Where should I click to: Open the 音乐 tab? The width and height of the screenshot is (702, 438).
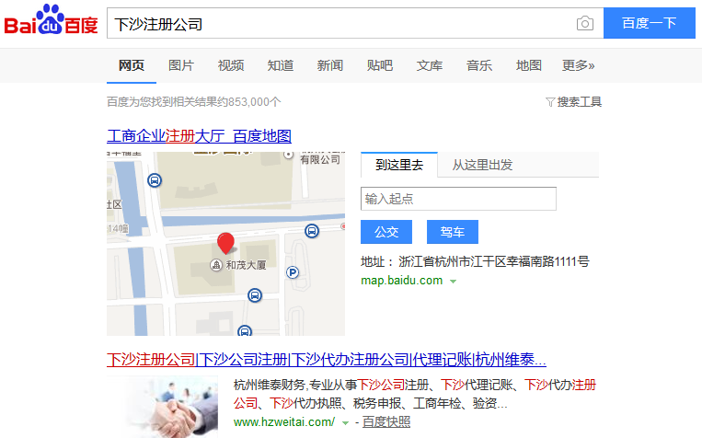(x=479, y=66)
